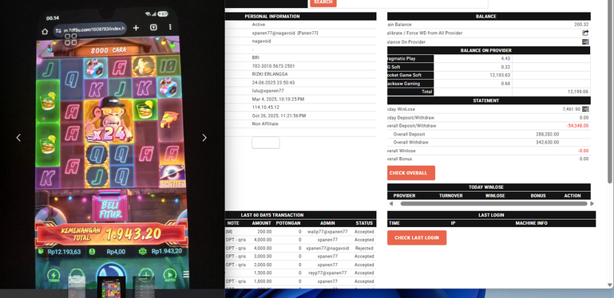Screen dimensions: 614x298
Task: Select the dark table thumbnail after current
Action: [x=144, y=288]
